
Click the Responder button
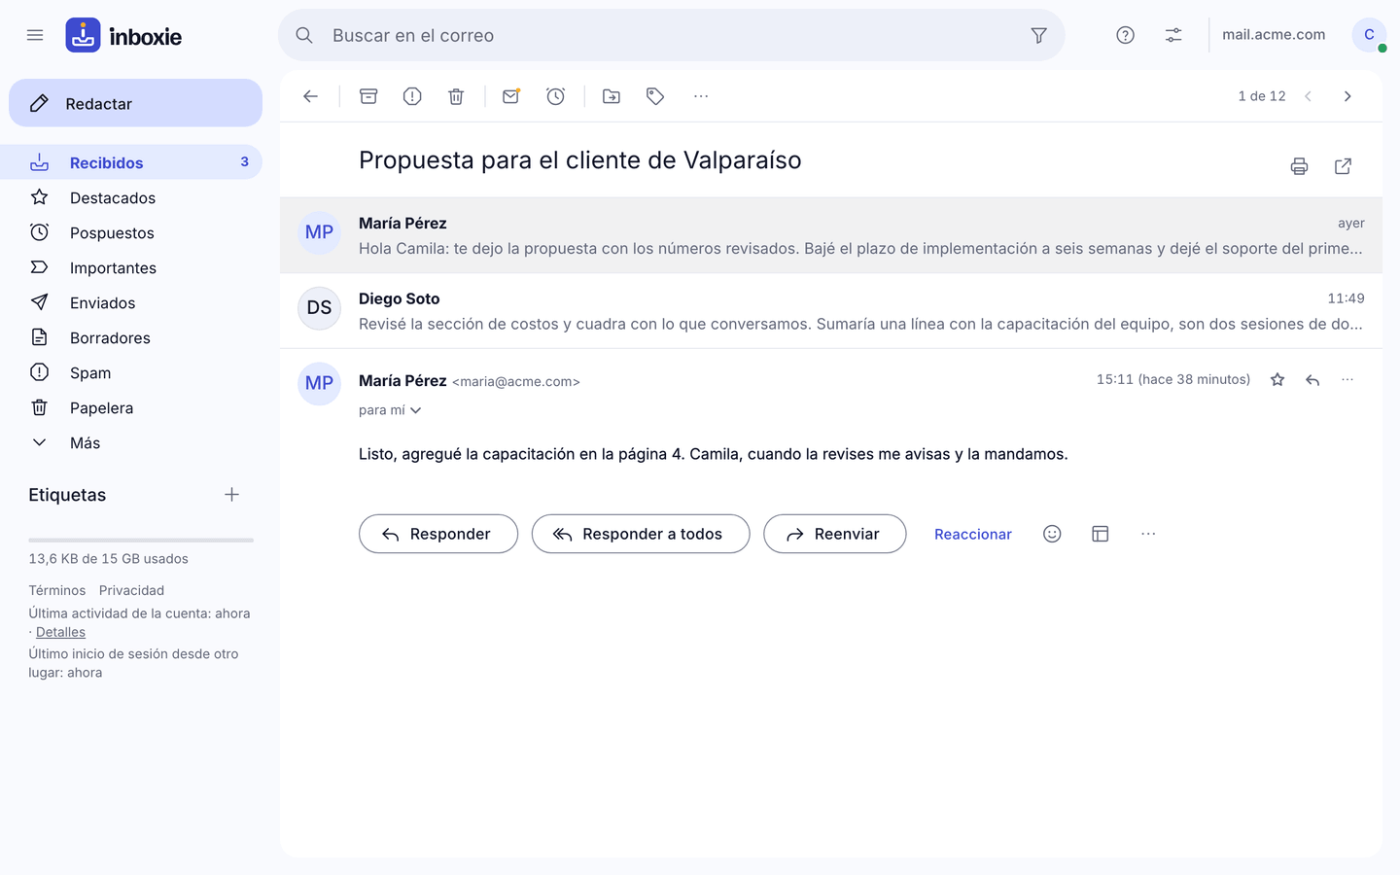[x=438, y=534]
